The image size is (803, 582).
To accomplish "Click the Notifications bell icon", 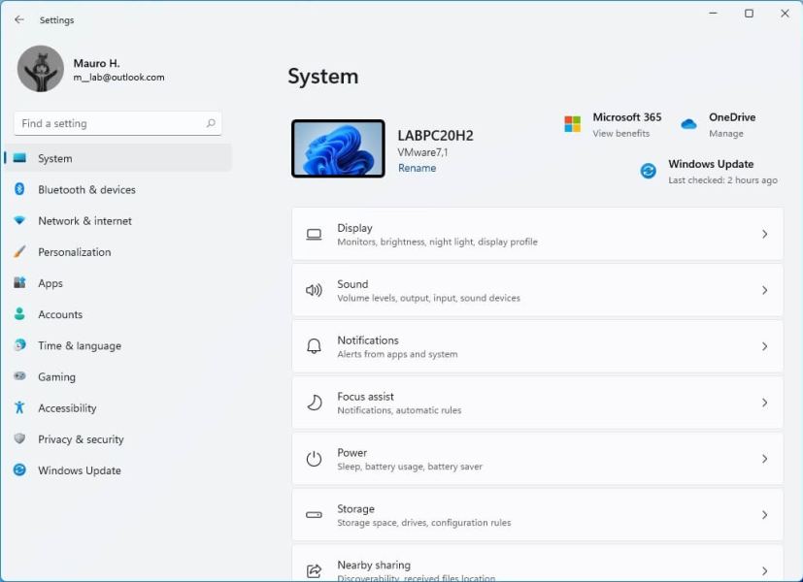I will coord(312,345).
